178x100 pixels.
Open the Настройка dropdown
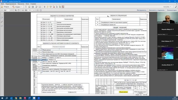click(167, 7)
